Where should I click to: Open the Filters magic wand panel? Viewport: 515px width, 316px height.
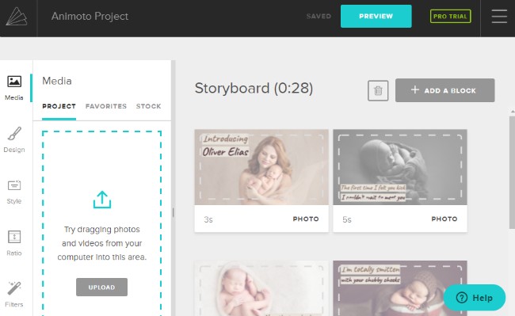pyautogui.click(x=14, y=295)
